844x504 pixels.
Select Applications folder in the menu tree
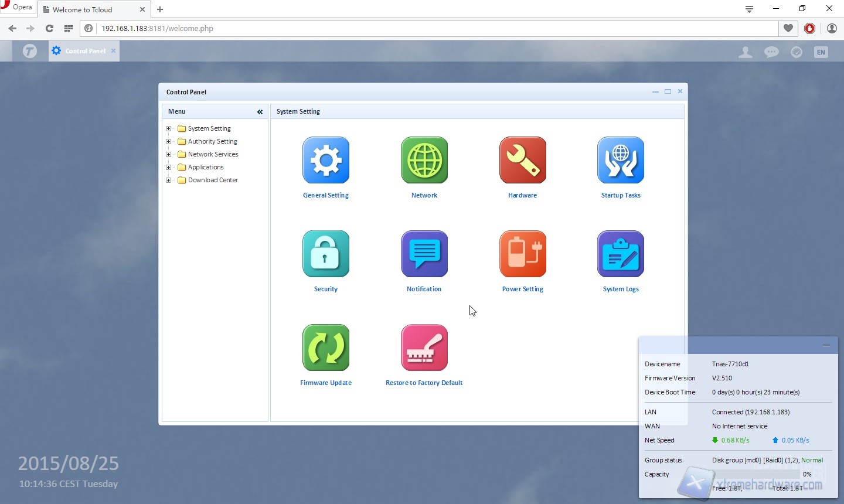coord(205,167)
